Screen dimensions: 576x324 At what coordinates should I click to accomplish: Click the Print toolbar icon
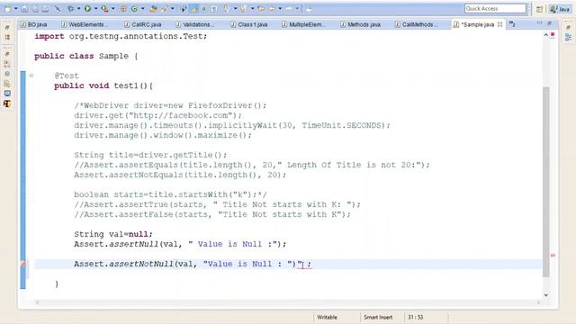click(x=45, y=8)
